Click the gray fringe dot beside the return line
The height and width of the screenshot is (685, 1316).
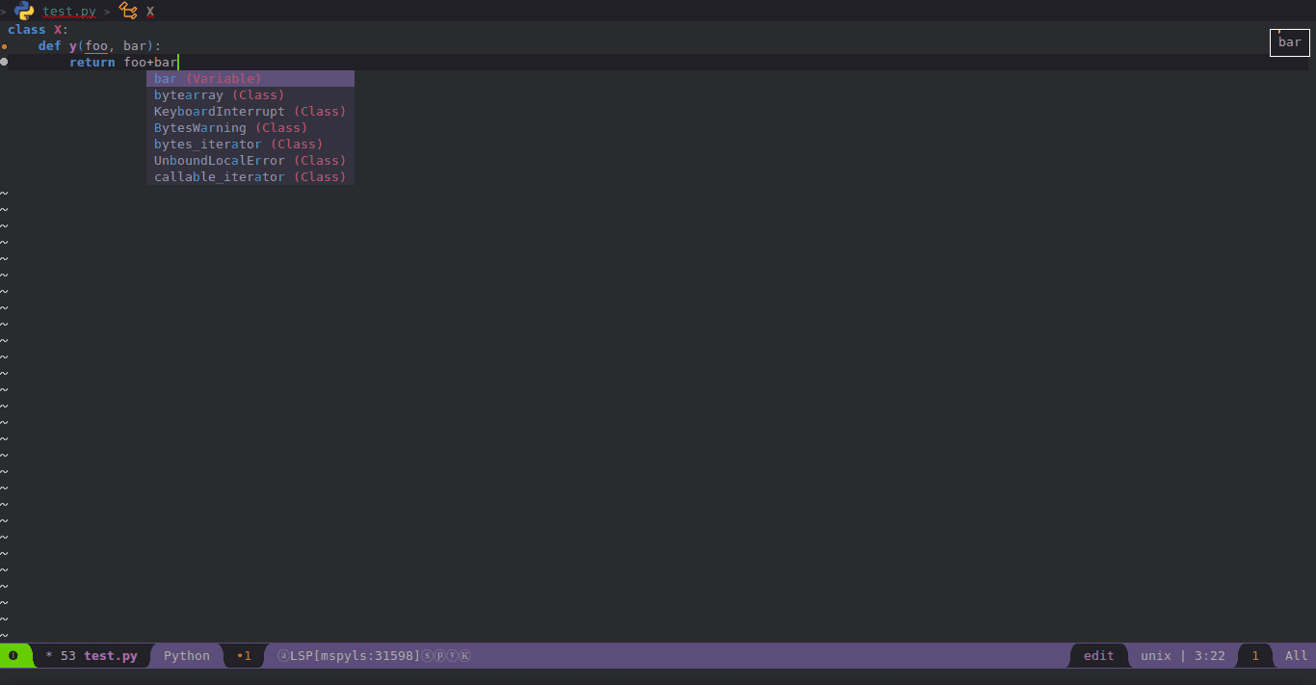coord(4,62)
